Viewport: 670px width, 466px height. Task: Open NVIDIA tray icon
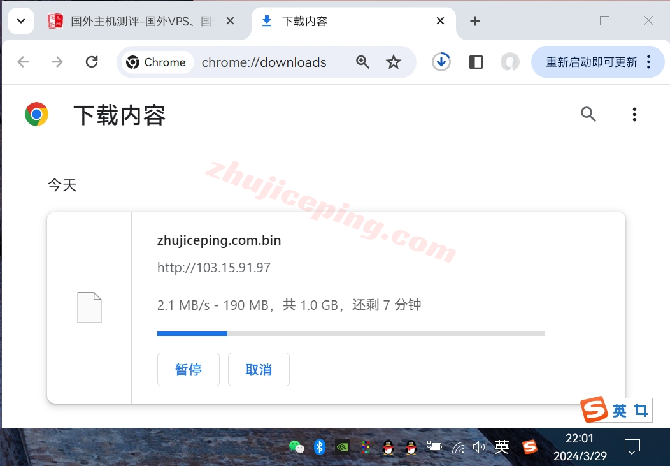[342, 447]
